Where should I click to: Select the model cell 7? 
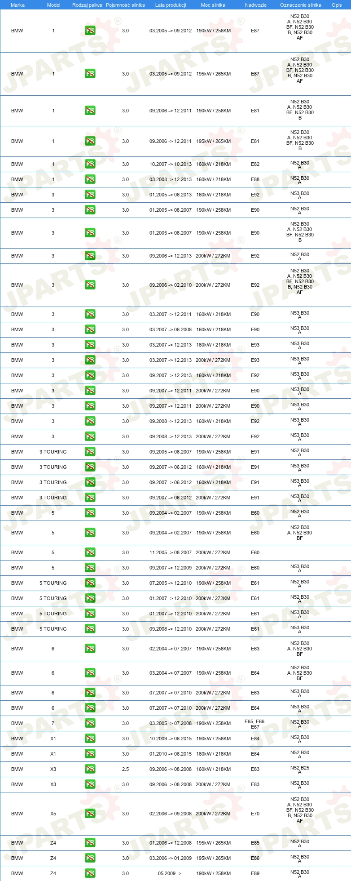click(x=53, y=723)
